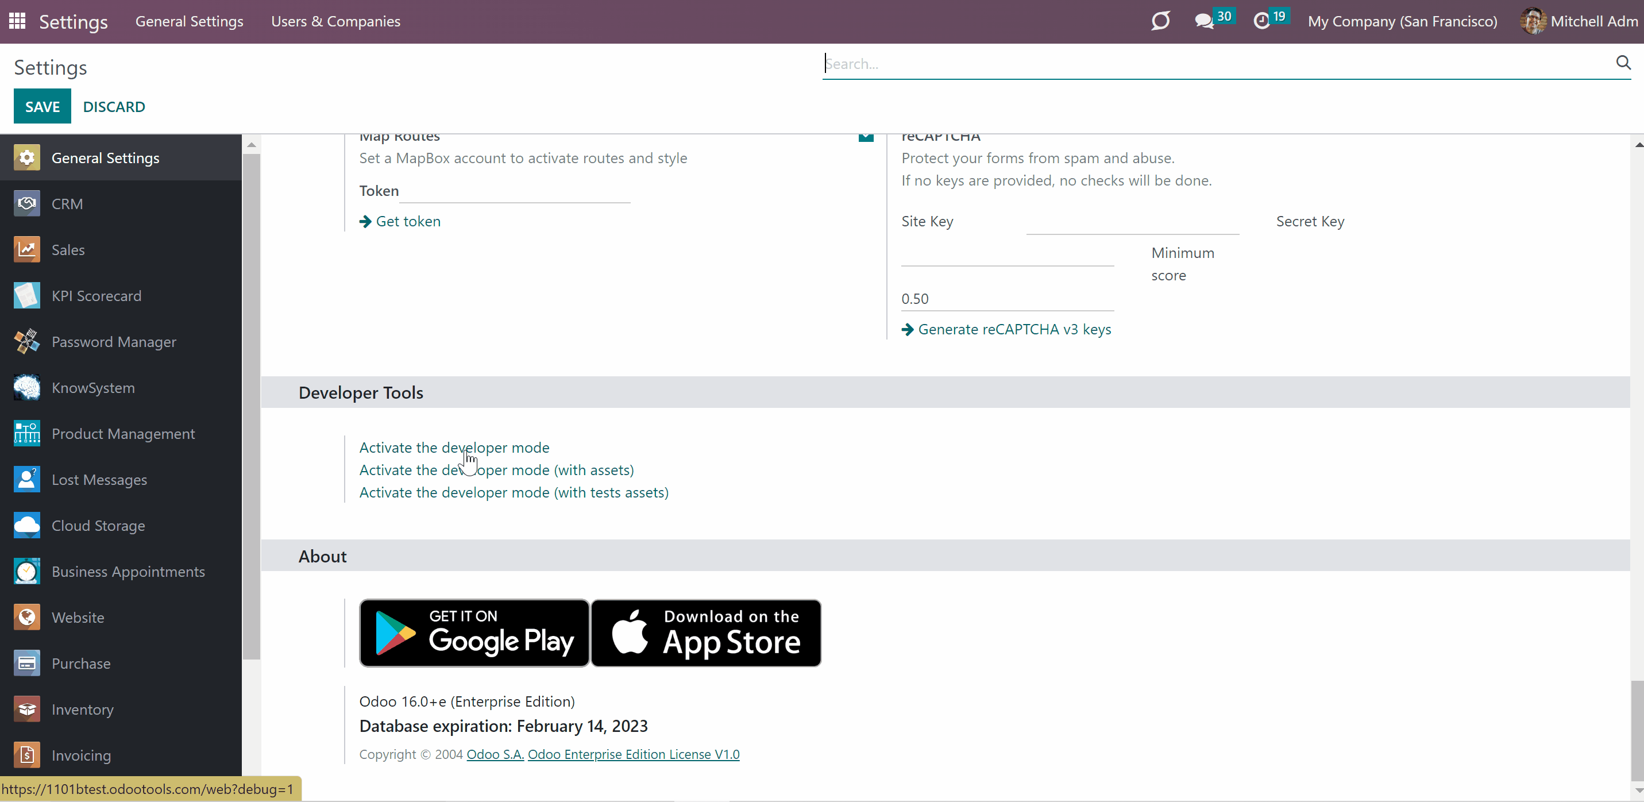
Task: Click the General Settings gear icon in sidebar
Action: 27,158
